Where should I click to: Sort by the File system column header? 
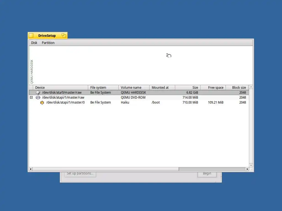(103, 88)
